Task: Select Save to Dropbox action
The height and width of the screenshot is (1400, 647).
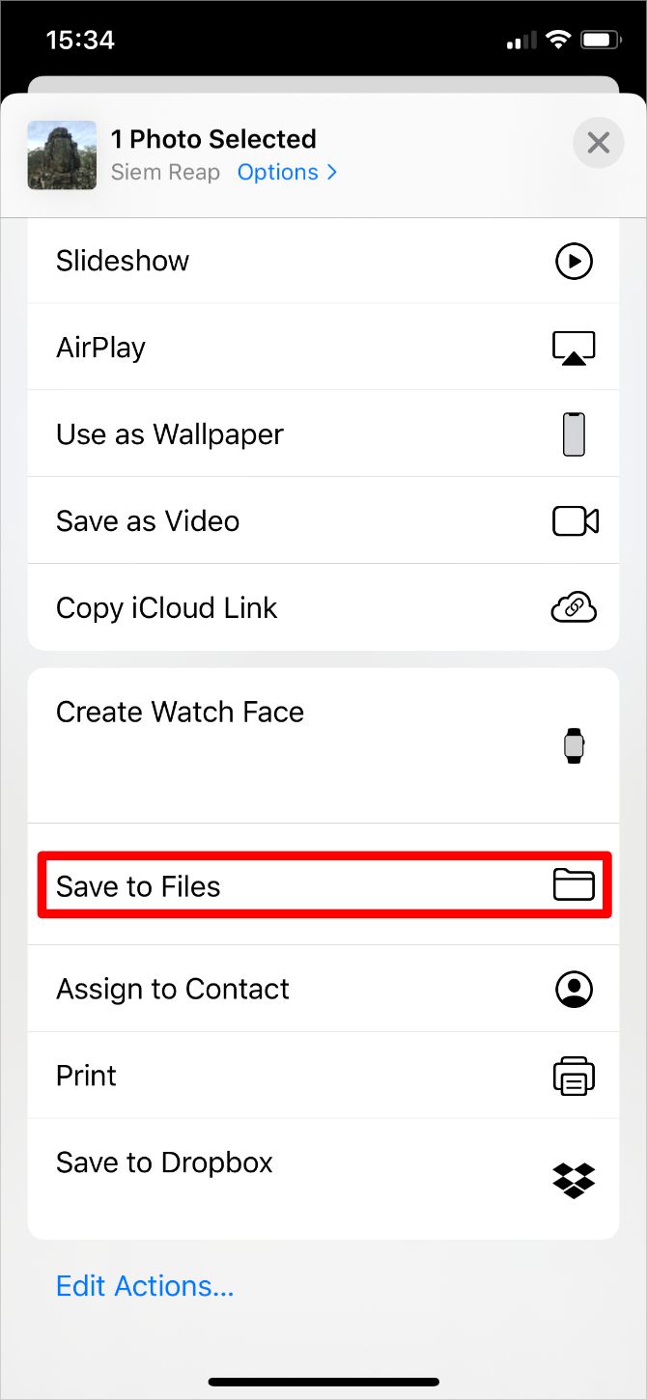Action: tap(164, 1162)
